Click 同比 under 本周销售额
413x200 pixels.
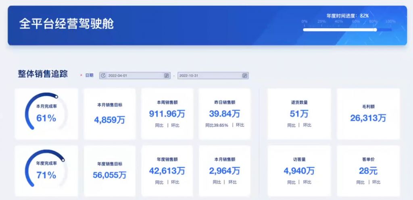(x=159, y=126)
